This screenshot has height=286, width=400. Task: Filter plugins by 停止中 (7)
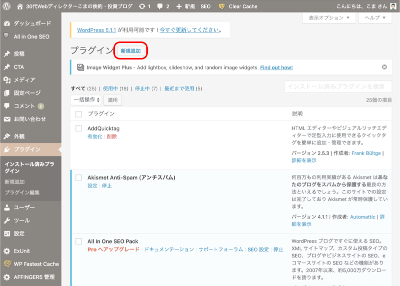[x=146, y=88]
